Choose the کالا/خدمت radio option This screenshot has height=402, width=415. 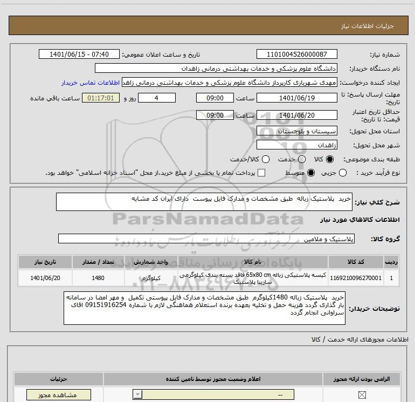[x=266, y=160]
